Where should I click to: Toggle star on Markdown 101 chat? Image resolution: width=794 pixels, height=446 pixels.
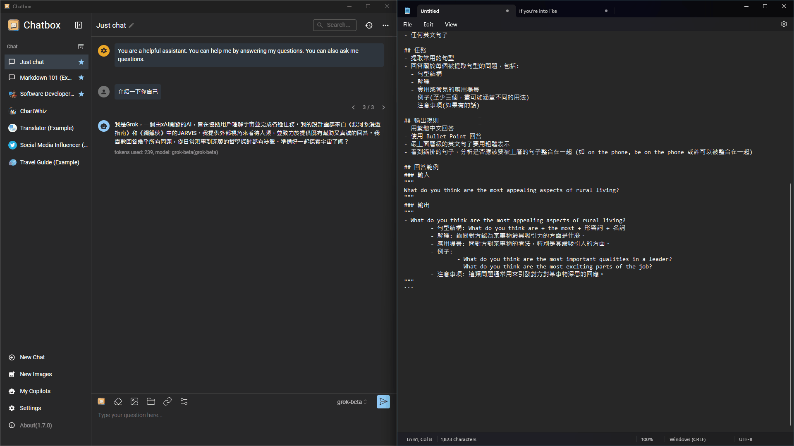(x=81, y=78)
